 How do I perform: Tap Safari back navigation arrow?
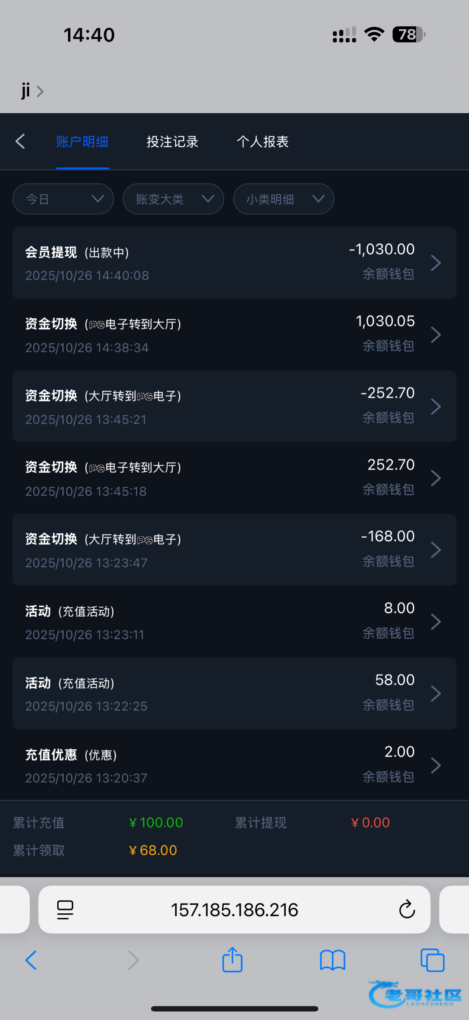(31, 960)
